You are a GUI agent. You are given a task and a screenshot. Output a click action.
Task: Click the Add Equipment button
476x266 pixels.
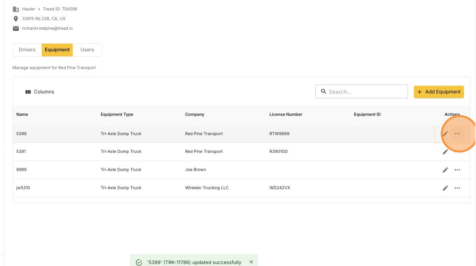click(439, 92)
